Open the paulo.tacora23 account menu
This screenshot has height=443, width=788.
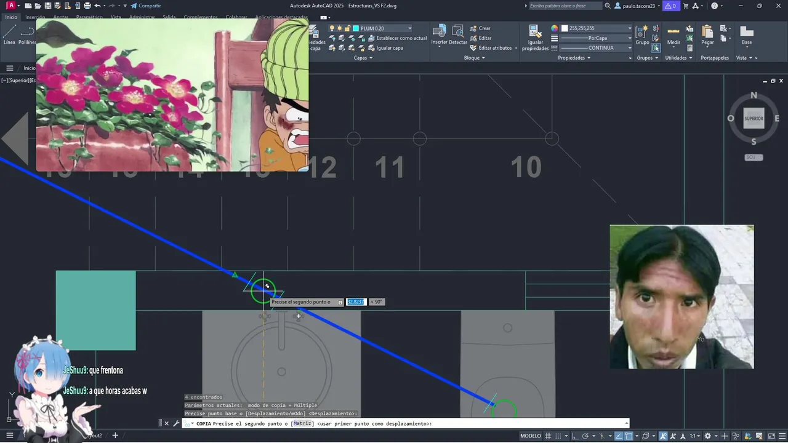tap(638, 6)
